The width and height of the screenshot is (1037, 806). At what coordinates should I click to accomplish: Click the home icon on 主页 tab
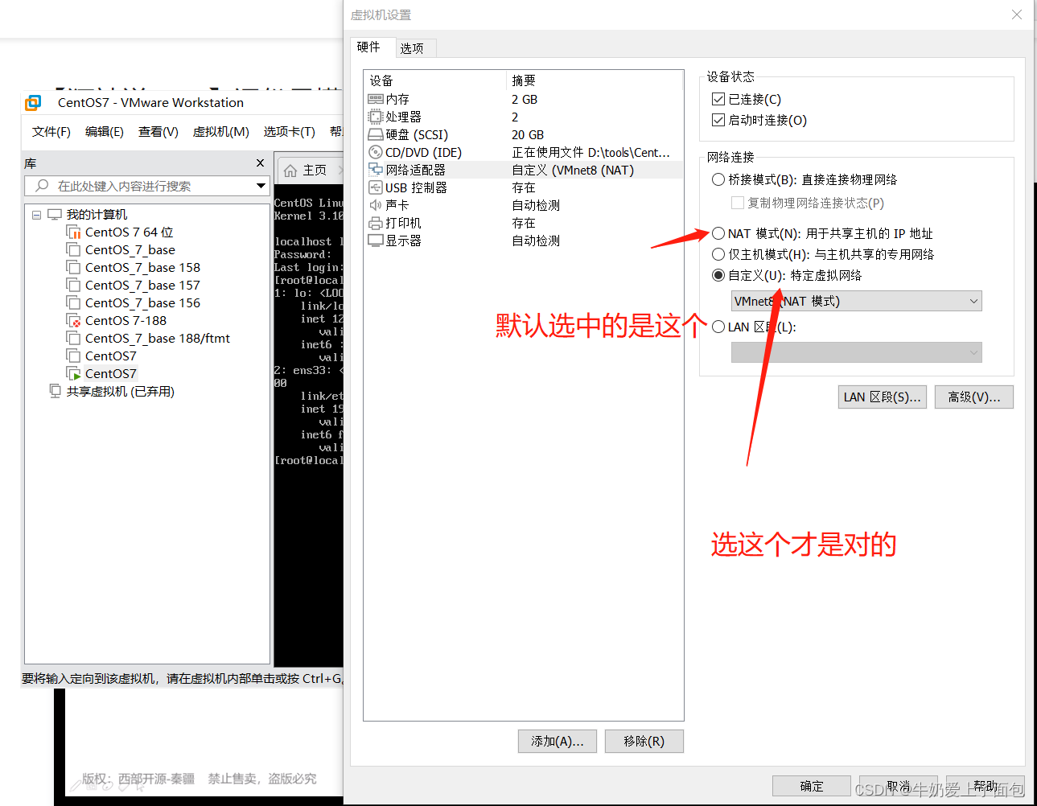point(290,171)
